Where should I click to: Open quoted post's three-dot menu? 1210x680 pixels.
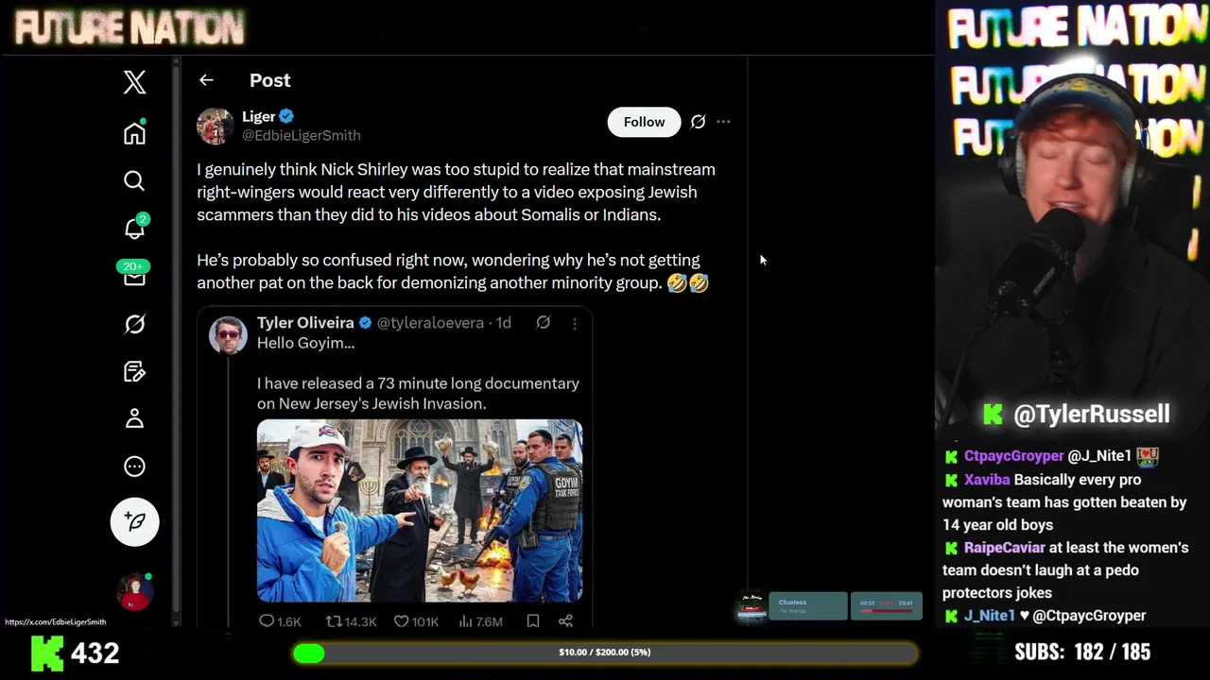[x=574, y=323]
